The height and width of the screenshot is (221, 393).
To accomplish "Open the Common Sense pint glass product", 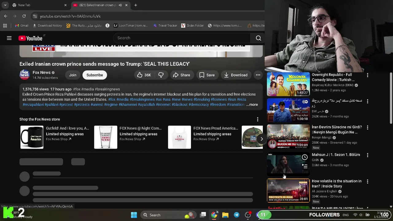I will click(106, 137).
